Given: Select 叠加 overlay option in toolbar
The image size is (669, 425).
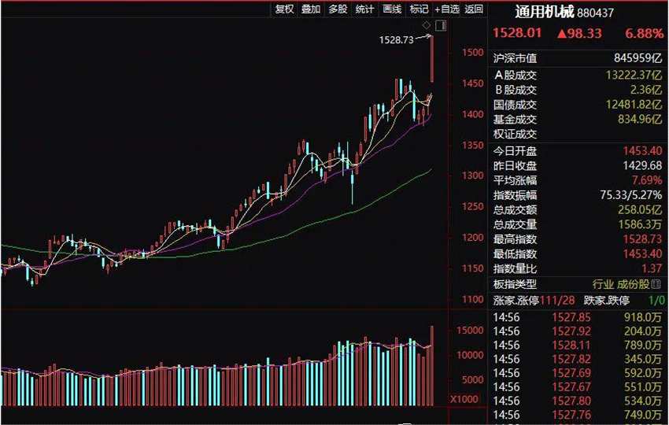Looking at the screenshot, I should [x=311, y=9].
